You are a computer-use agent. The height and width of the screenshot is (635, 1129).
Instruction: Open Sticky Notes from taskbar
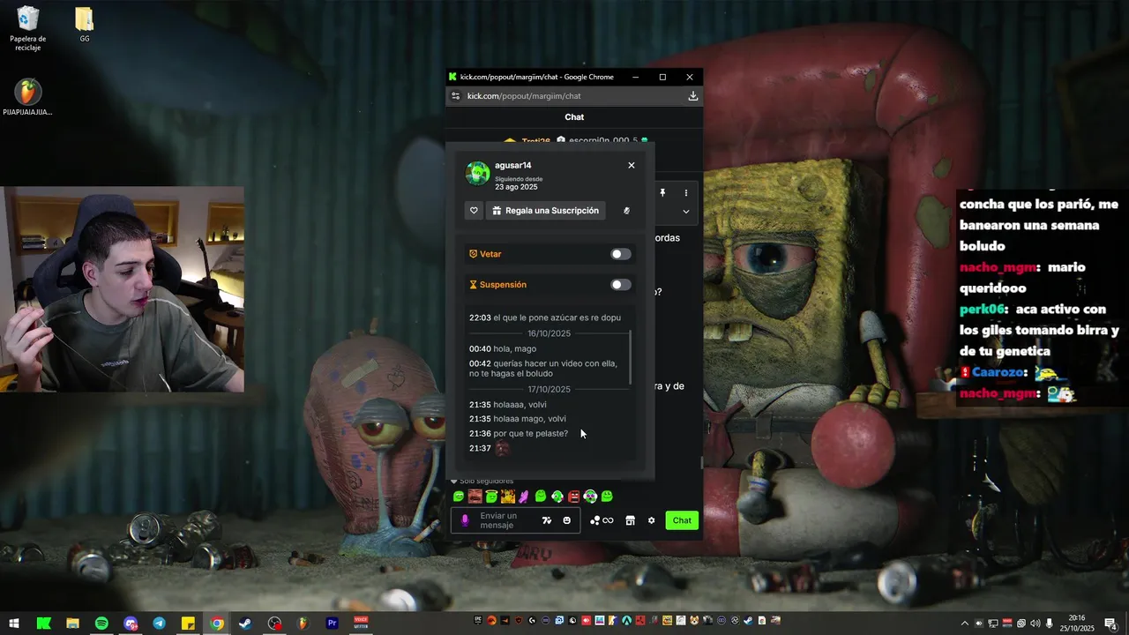[188, 623]
